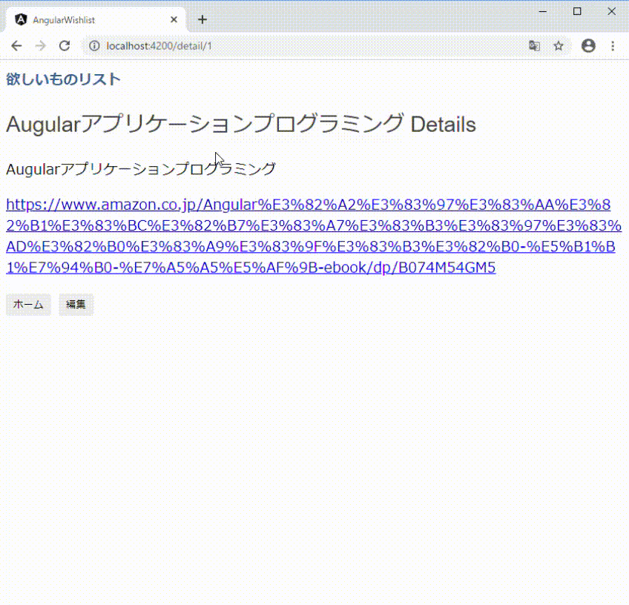Viewport: 629px width, 605px height.
Task: Click the maximize window button
Action: coord(576,11)
